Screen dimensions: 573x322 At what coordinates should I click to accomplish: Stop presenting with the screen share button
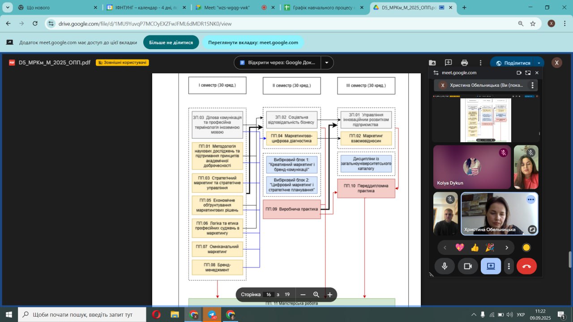(491, 266)
